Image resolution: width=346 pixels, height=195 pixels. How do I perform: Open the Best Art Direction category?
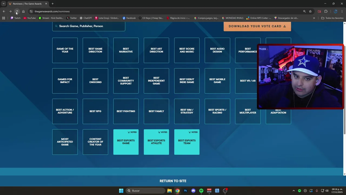point(157,50)
